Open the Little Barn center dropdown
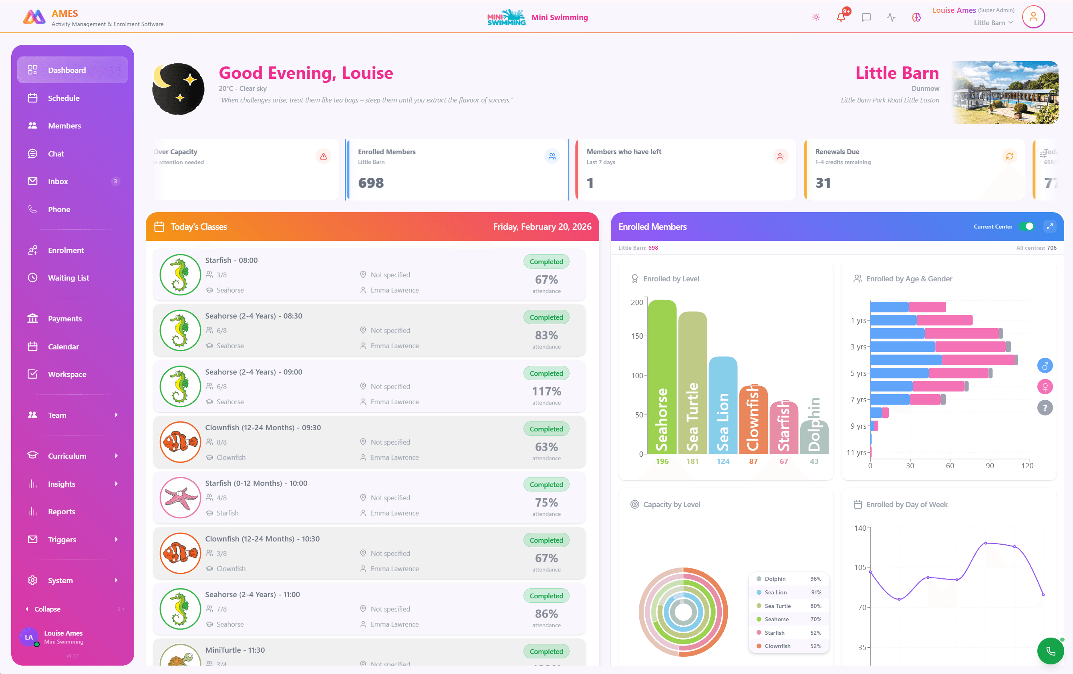1073x674 pixels. pos(993,23)
